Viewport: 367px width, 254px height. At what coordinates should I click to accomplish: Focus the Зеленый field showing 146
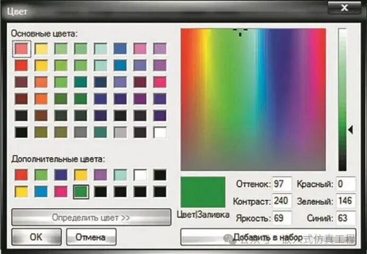tap(346, 201)
